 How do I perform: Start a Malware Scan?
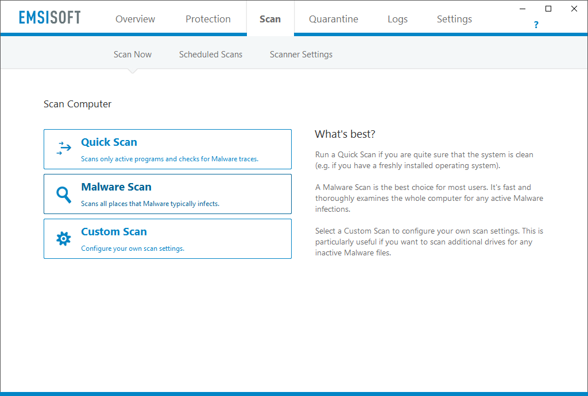coord(167,193)
